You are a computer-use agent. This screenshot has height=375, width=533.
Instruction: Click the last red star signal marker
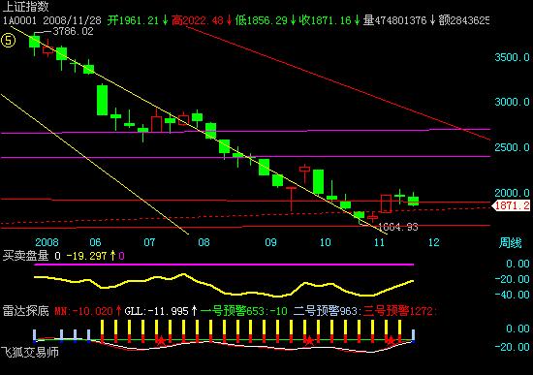[x=391, y=340]
